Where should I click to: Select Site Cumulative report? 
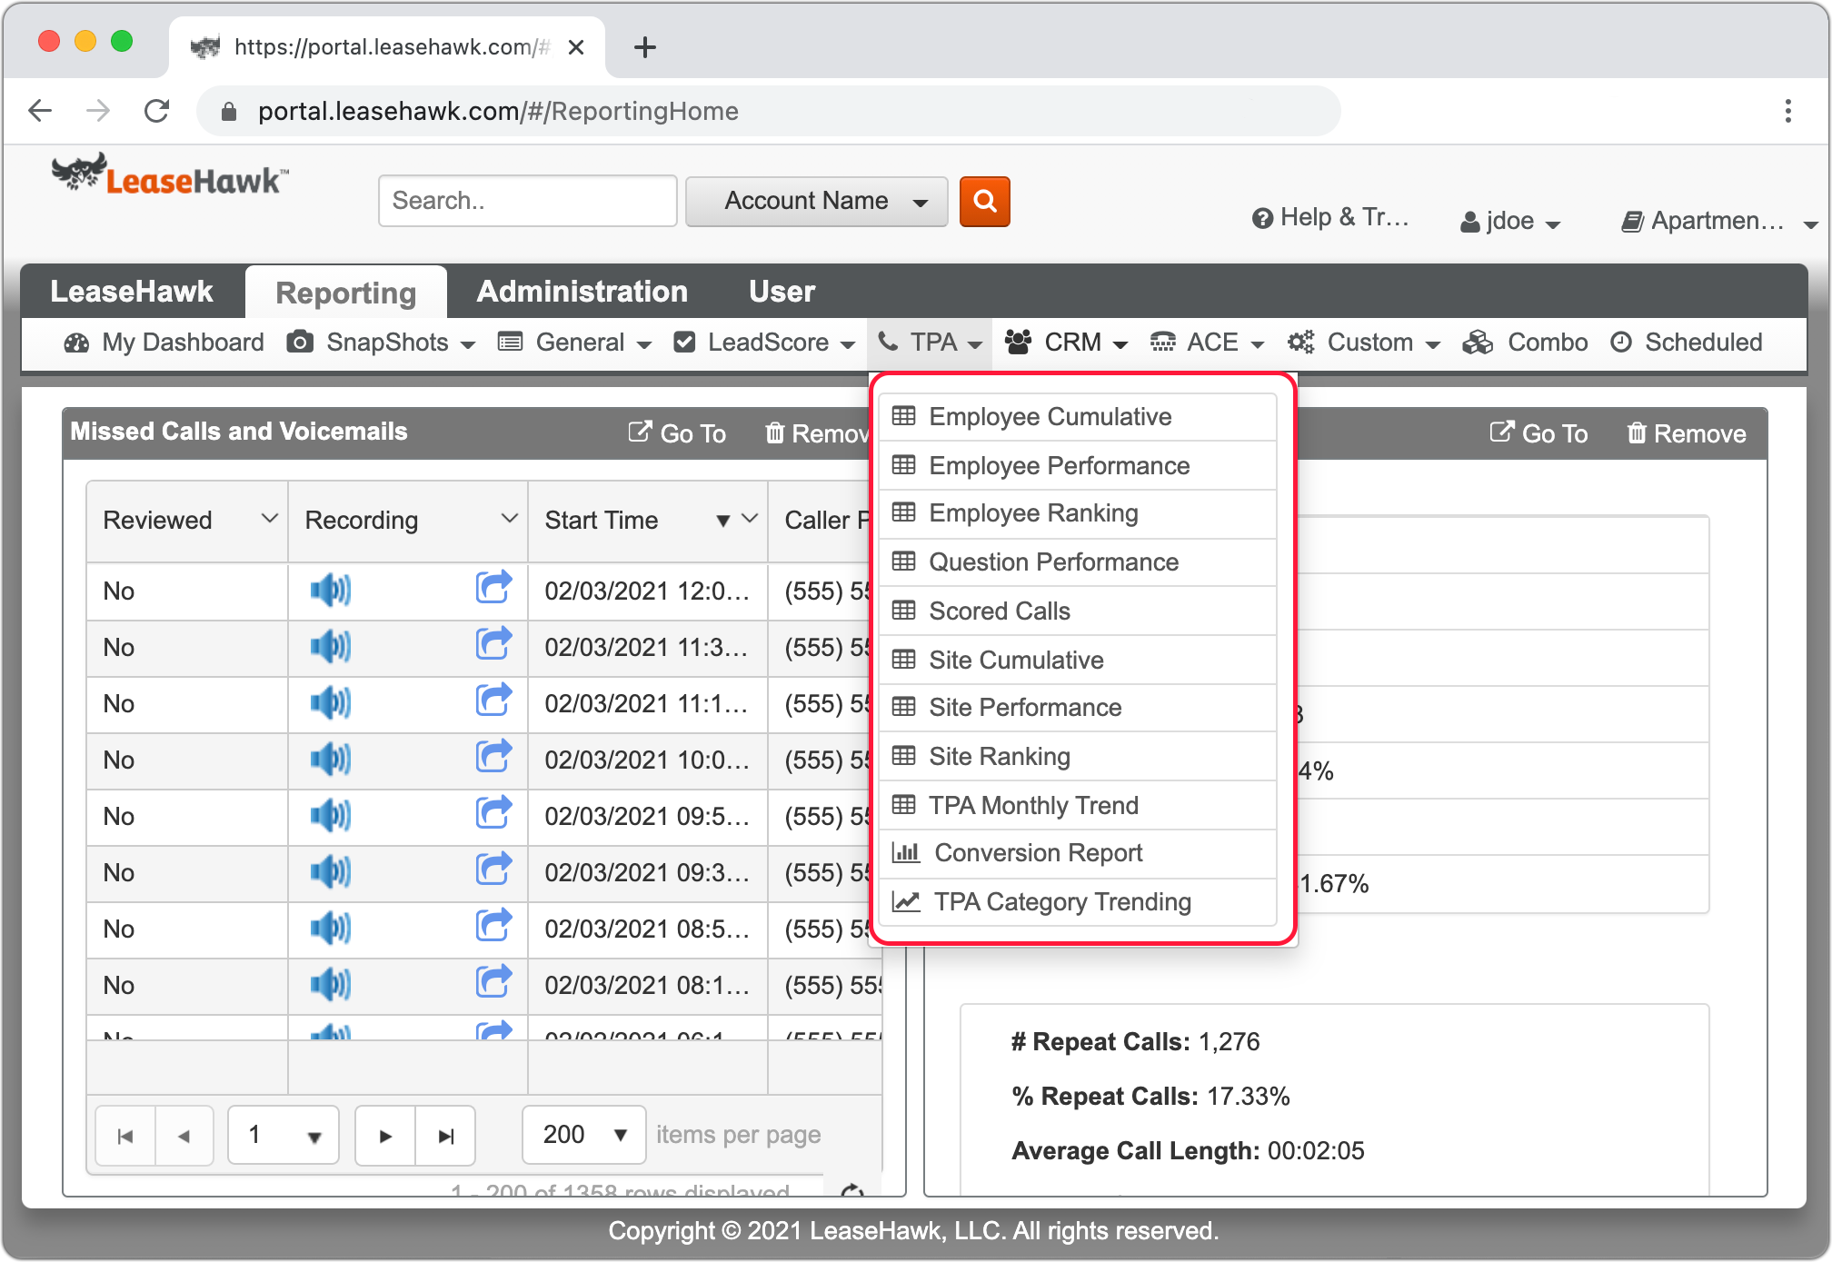[1078, 661]
